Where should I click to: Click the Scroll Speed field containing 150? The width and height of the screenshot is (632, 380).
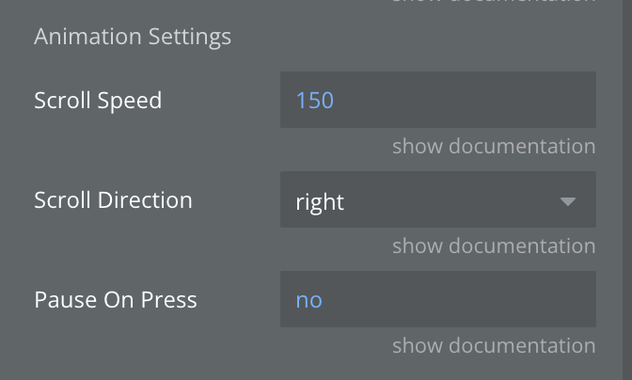point(437,100)
